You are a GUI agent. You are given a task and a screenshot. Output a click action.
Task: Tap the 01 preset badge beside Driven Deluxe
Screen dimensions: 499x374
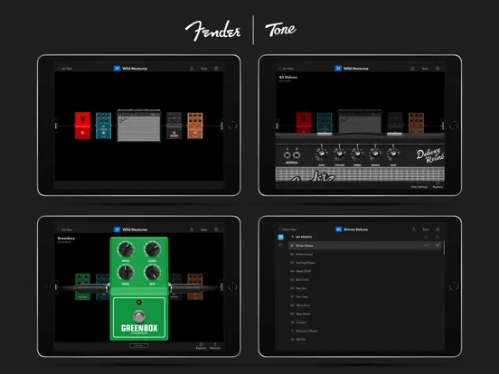339,229
